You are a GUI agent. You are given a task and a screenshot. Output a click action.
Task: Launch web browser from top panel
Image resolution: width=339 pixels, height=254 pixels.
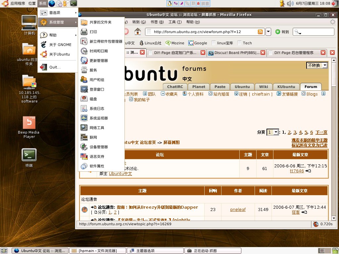[51, 3]
